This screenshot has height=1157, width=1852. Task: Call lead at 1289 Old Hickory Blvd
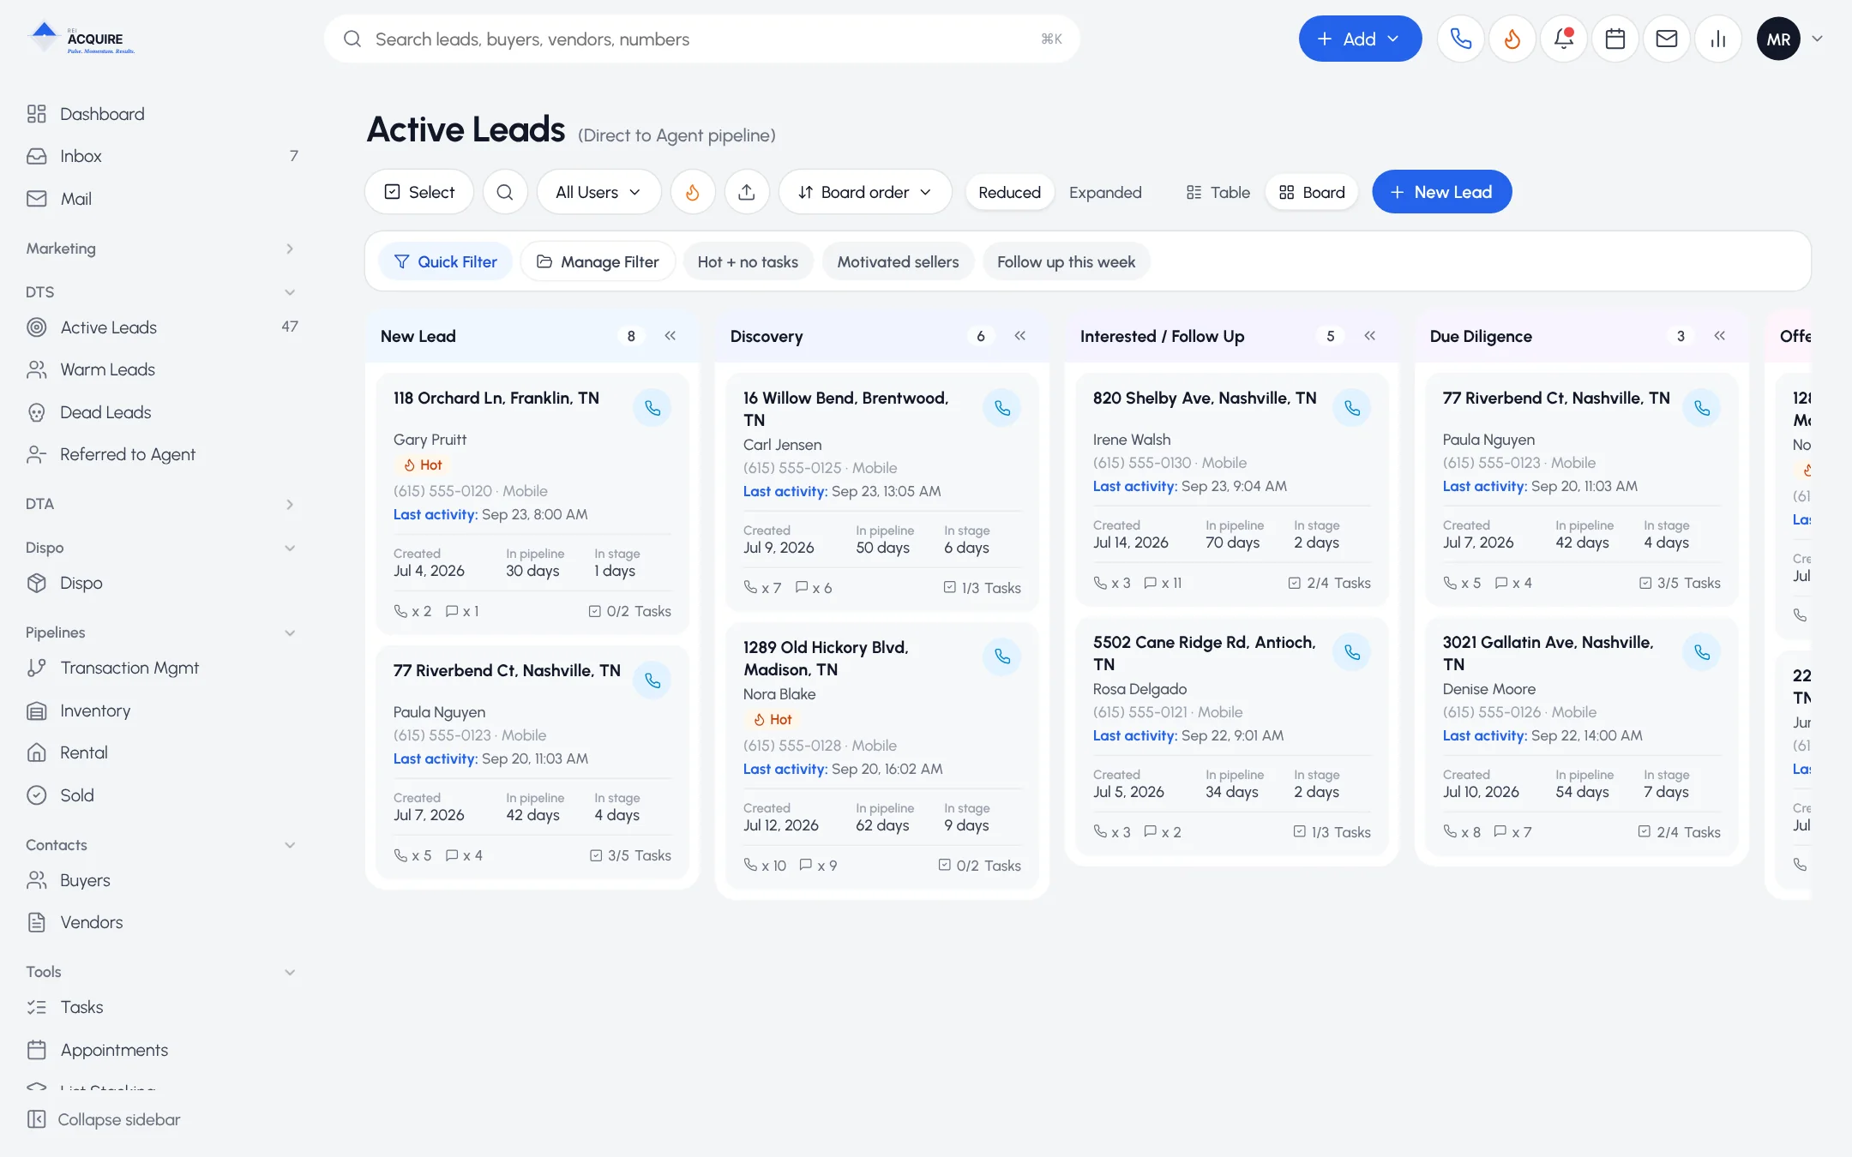(x=1002, y=656)
